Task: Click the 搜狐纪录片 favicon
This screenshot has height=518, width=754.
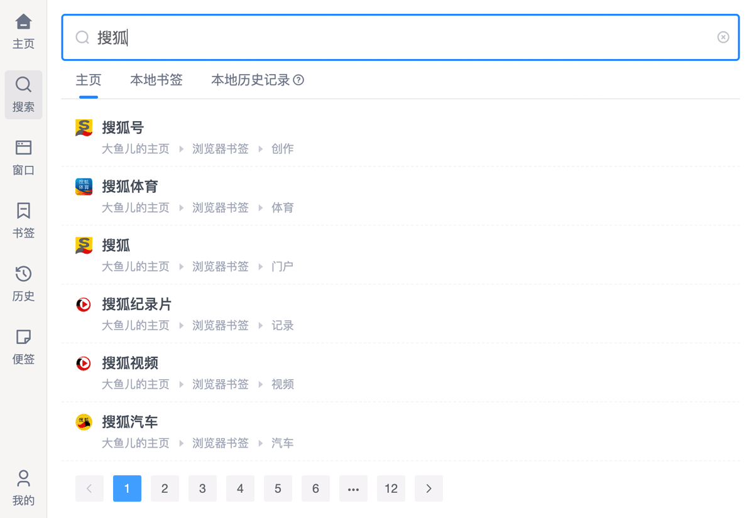Action: pos(84,305)
